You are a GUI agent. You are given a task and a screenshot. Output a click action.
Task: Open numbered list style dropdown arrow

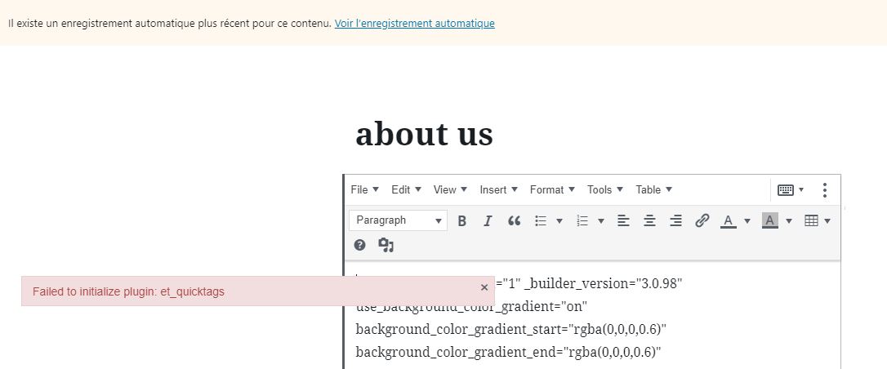coord(601,220)
